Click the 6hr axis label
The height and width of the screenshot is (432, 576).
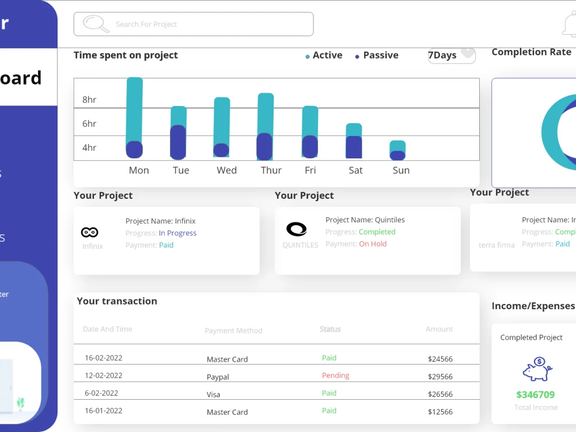89,123
